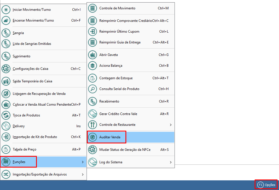Click the Consulta Serial do Produto magnifier icon
Screen dimensions: 279x190
[x=93, y=89]
